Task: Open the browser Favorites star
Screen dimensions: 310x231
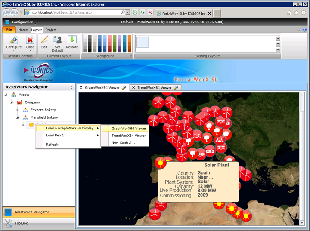Action: (x=296, y=13)
